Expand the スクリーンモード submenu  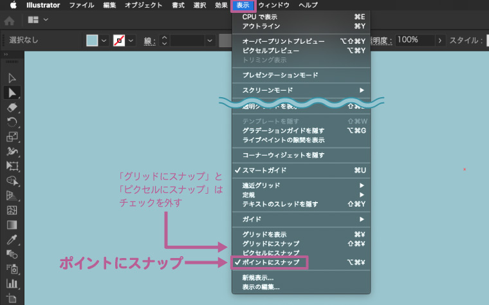(301, 91)
